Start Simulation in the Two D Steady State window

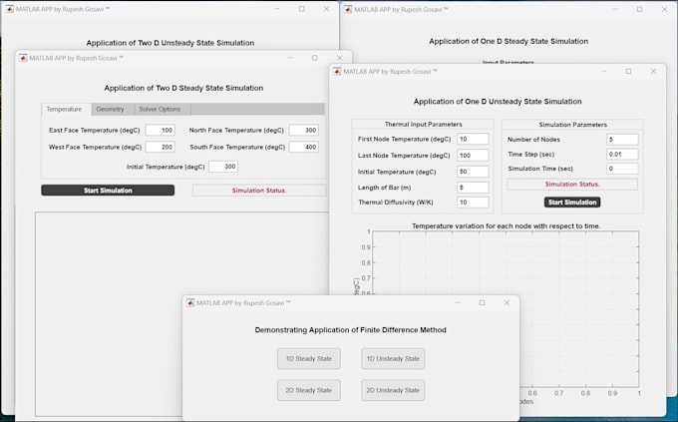click(108, 190)
